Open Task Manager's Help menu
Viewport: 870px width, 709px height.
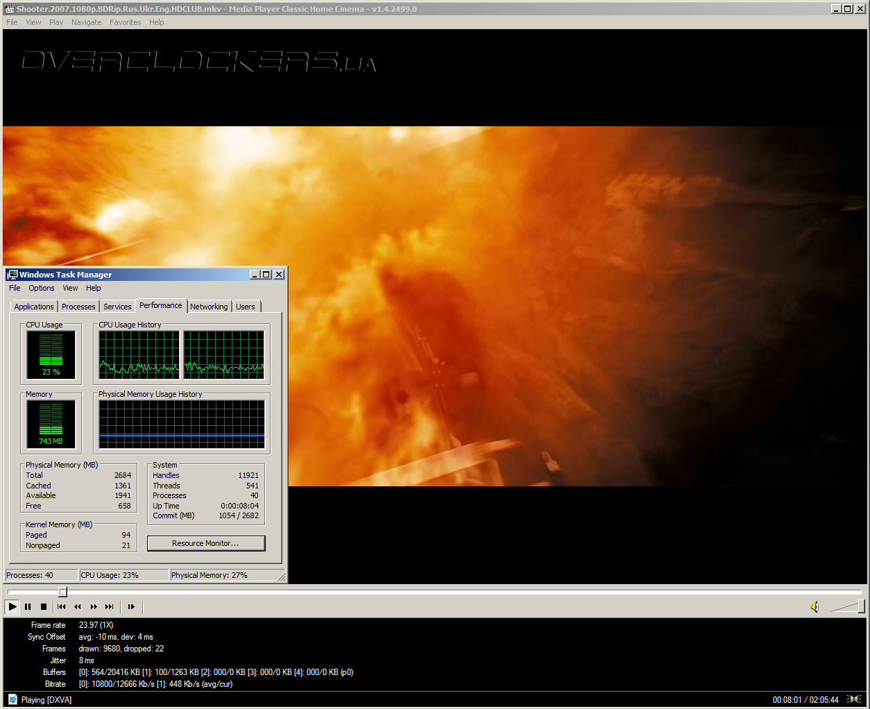coord(94,288)
